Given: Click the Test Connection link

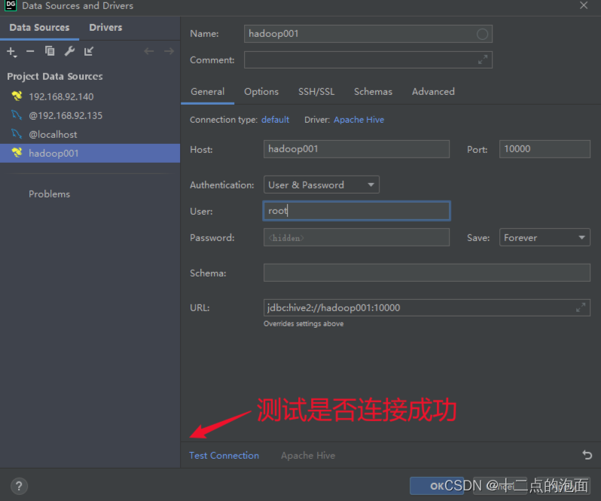Looking at the screenshot, I should (224, 455).
